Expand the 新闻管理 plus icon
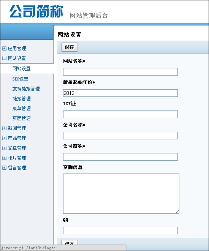Viewport: 209px width, 251px height. [x=4, y=128]
